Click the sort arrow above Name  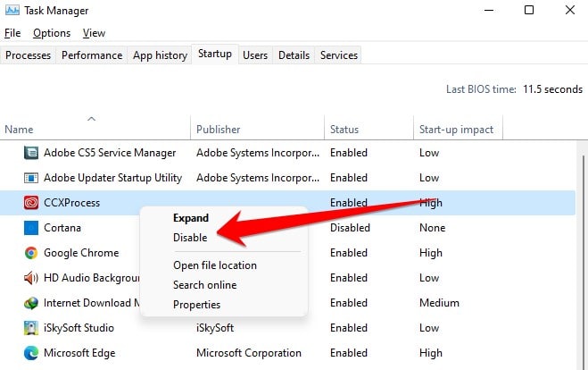pyautogui.click(x=92, y=119)
